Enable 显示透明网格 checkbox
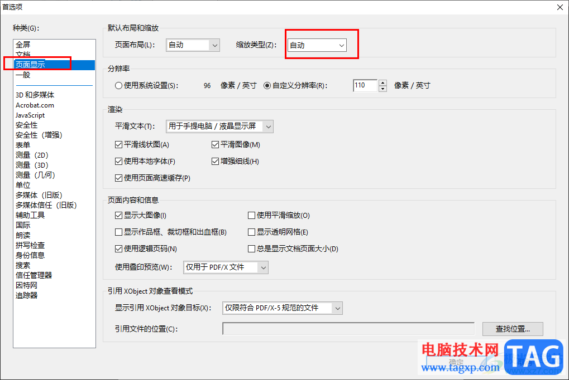This screenshot has width=569, height=380. [251, 232]
